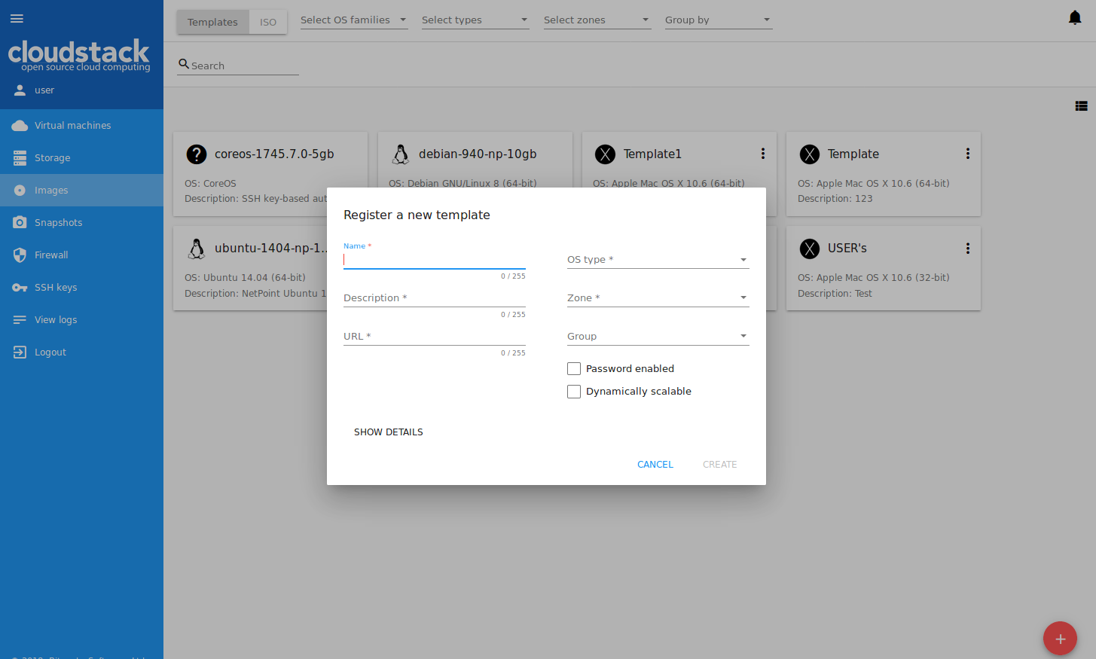Viewport: 1096px width, 659px height.
Task: Click the search magnifier icon
Action: [x=184, y=65]
